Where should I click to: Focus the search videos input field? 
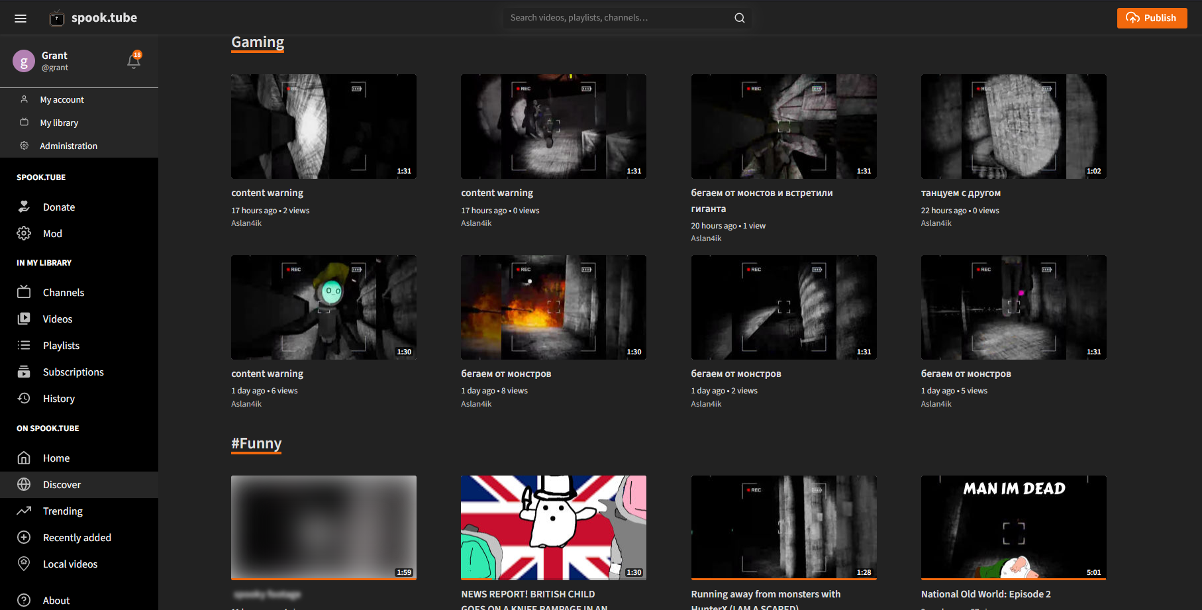[616, 18]
